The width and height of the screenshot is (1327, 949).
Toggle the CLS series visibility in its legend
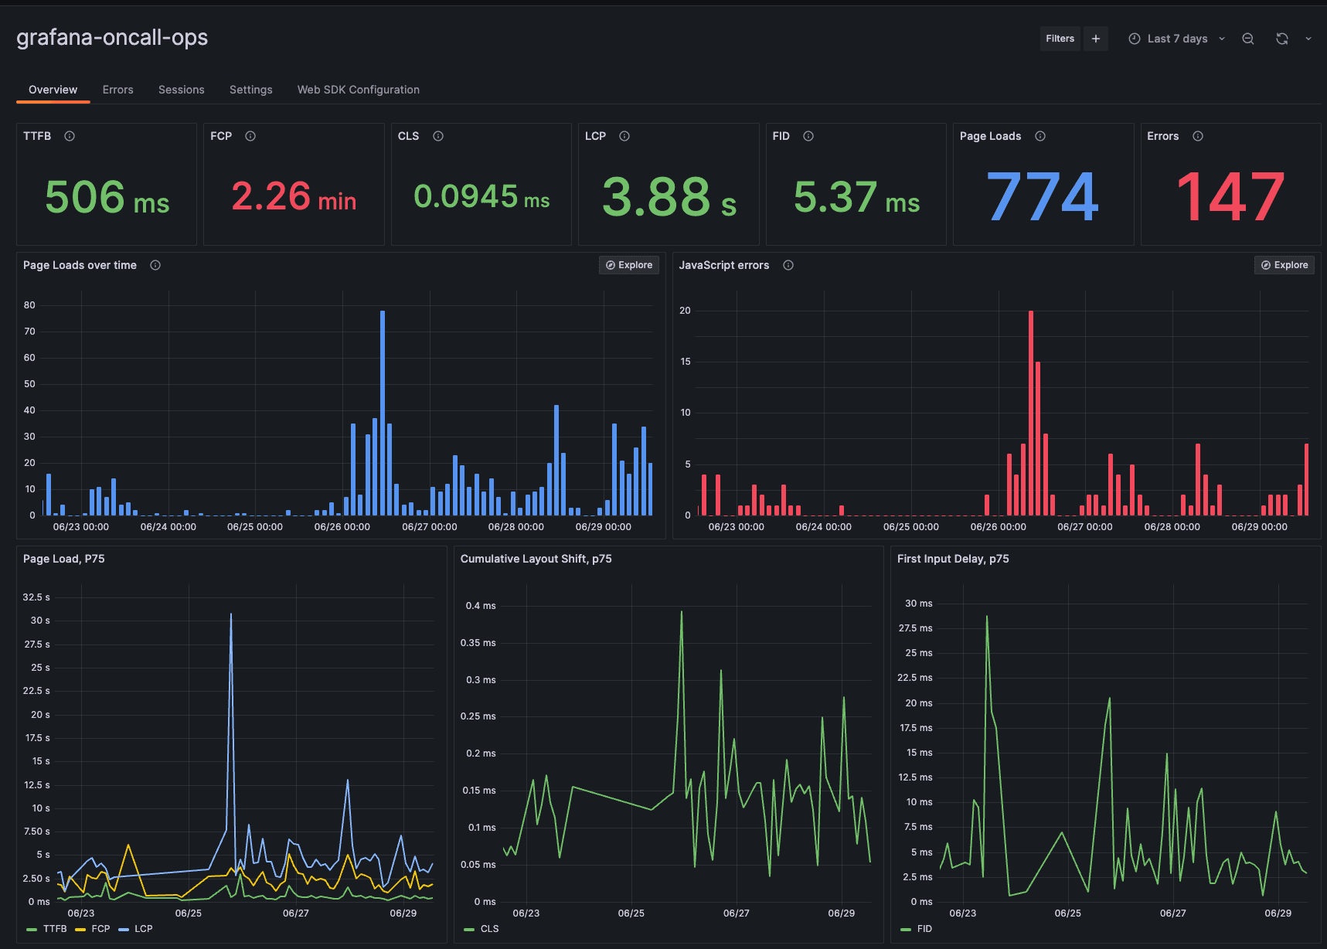pos(487,929)
